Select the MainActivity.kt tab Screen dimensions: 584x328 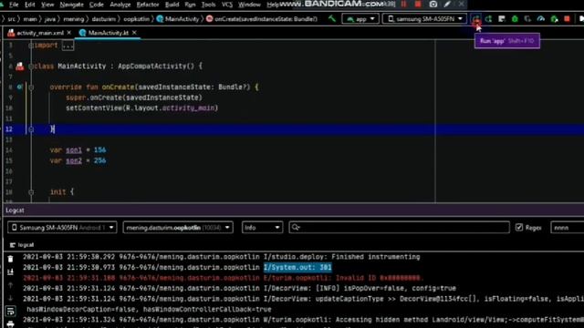pos(109,33)
